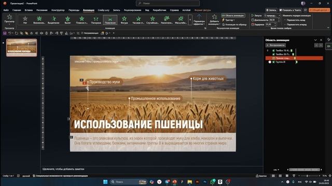Apply the Случайные полосы animation effect

[153, 20]
